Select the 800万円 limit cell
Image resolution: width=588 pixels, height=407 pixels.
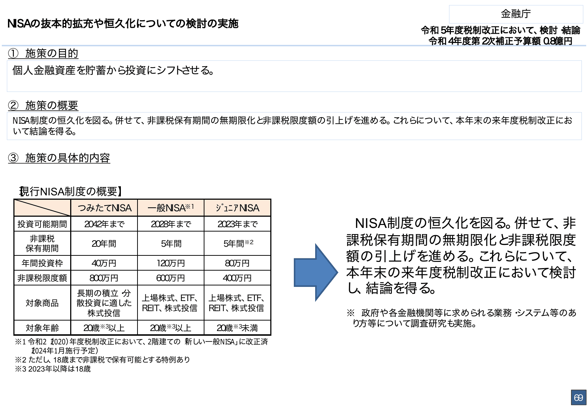pos(104,277)
